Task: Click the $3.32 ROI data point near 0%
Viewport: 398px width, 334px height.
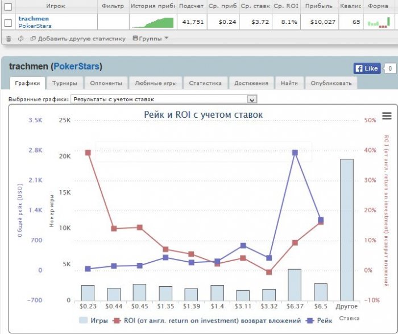Action: pos(269,272)
